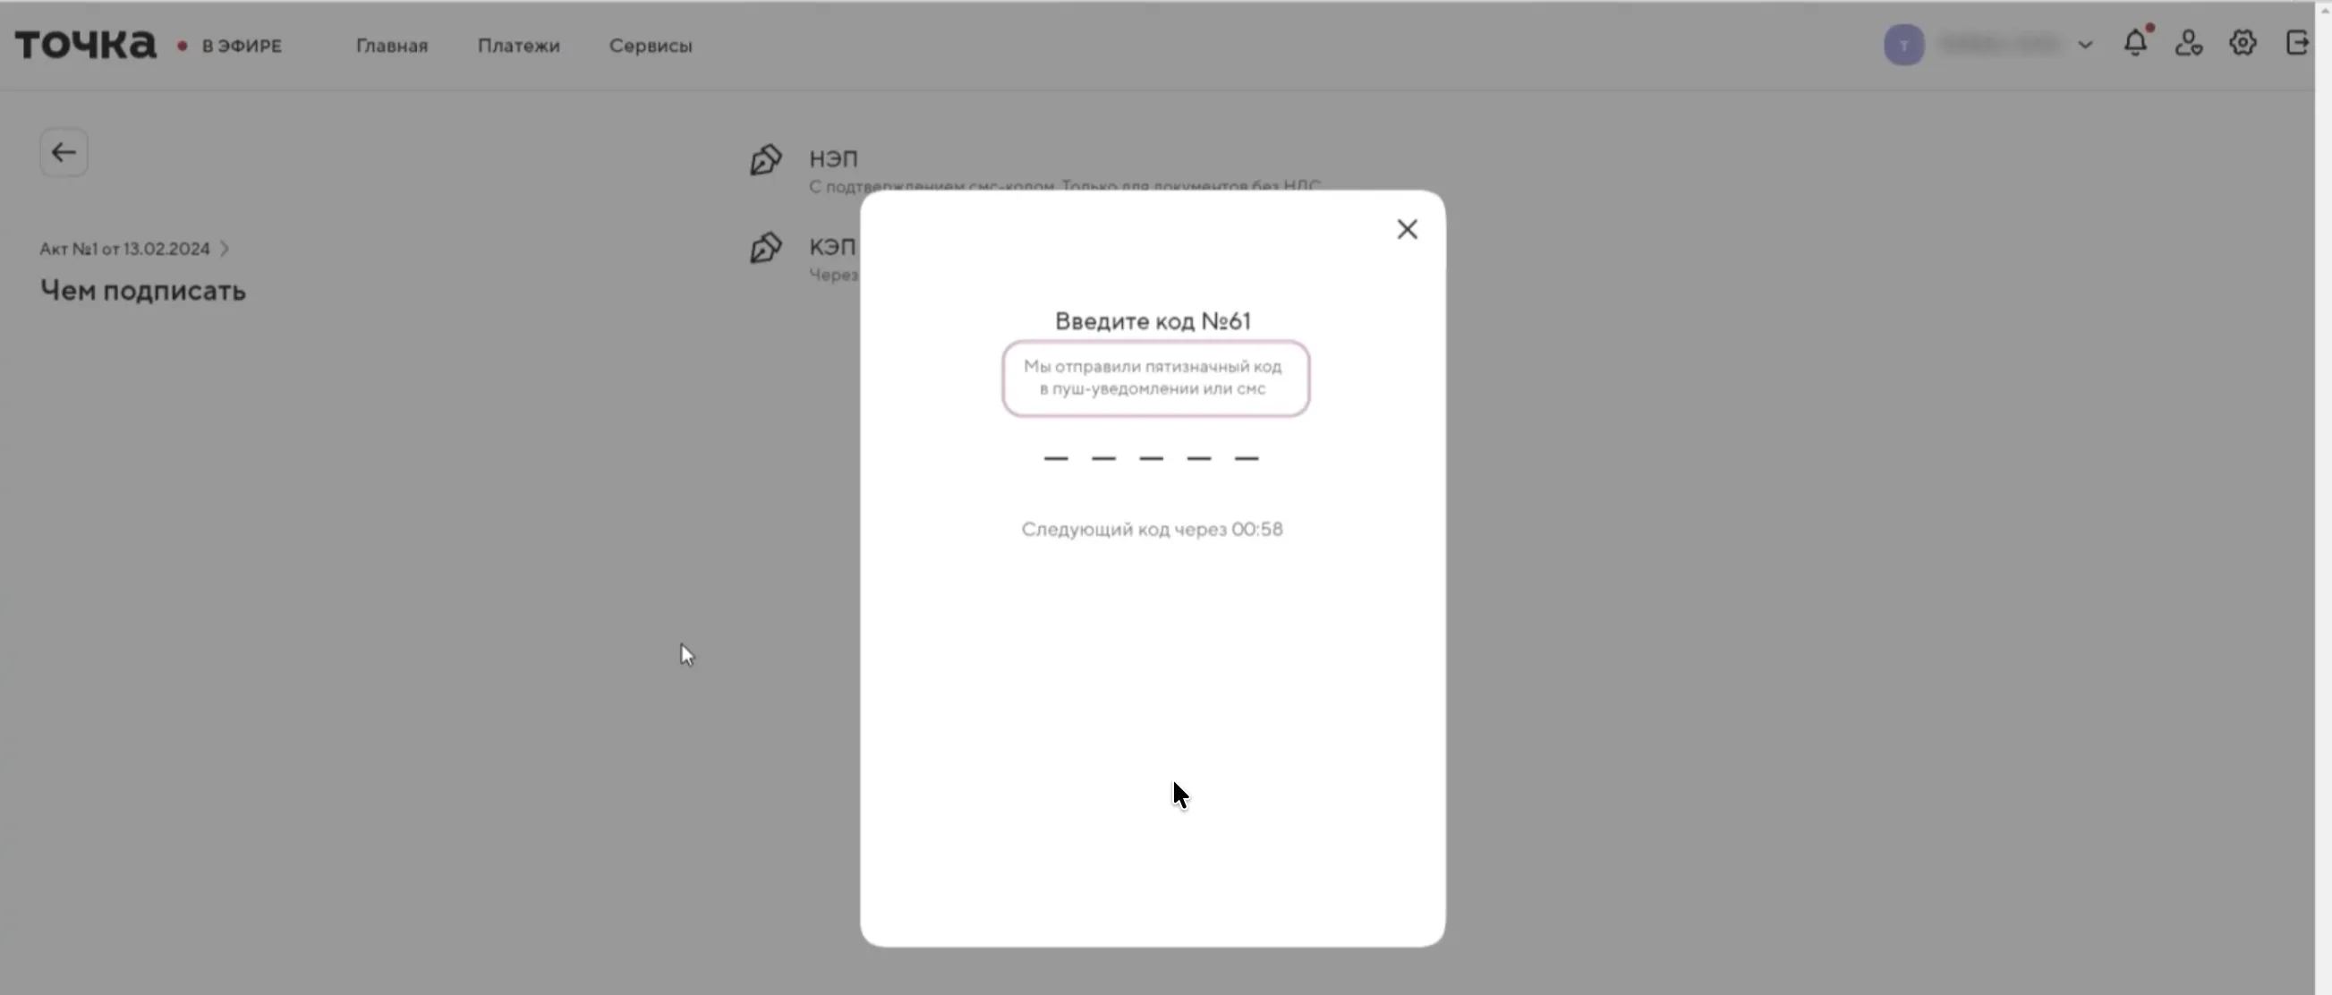The image size is (2332, 995).
Task: Click the КЭП pen signature icon
Action: click(765, 247)
